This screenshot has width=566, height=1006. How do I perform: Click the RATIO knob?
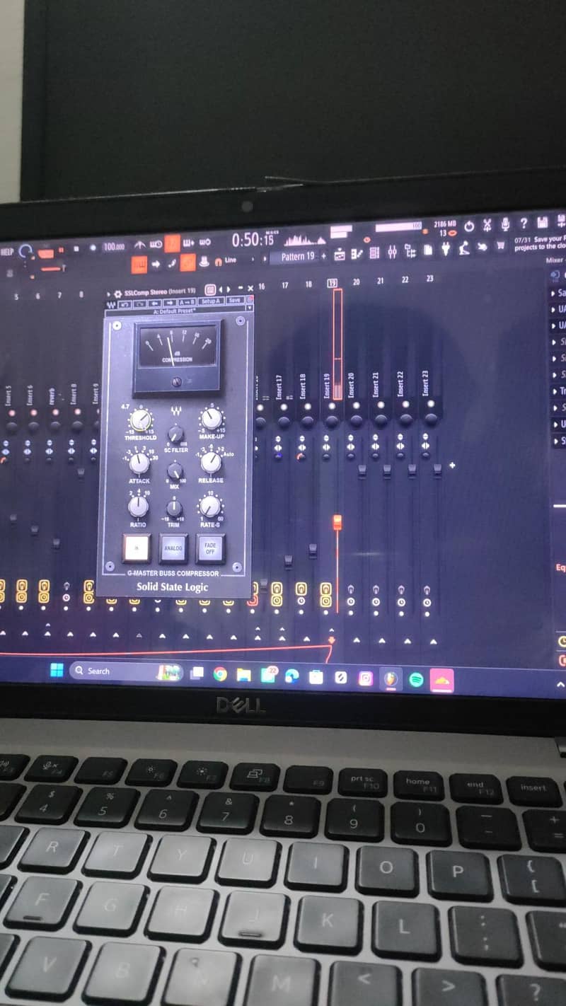coord(138,507)
